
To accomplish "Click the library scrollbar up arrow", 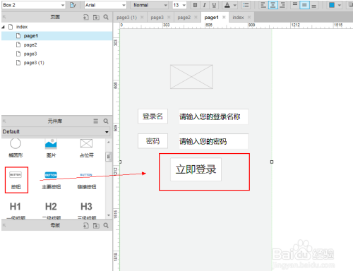I will [109, 142].
